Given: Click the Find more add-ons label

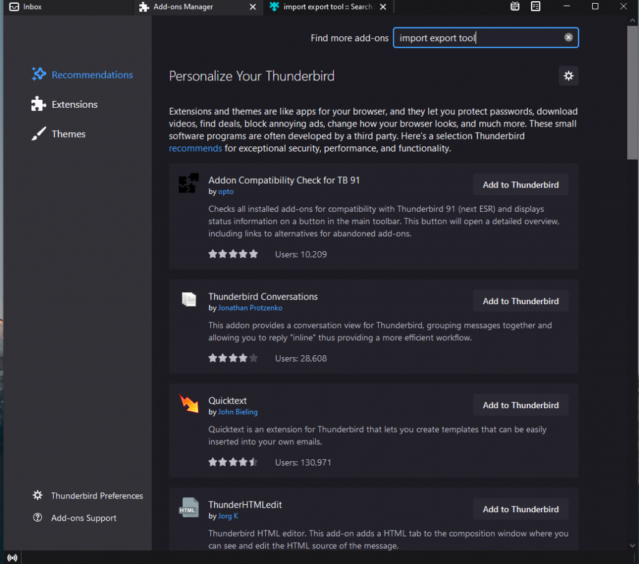Looking at the screenshot, I should coord(349,38).
